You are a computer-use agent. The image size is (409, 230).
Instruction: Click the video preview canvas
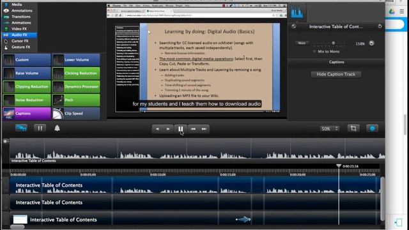click(197, 62)
